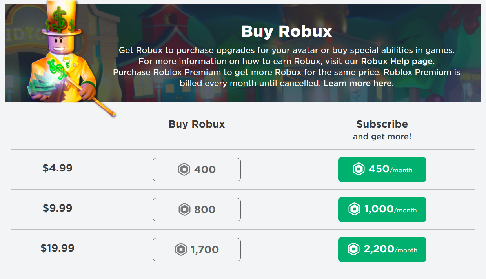The width and height of the screenshot is (486, 279).
Task: Subscribe to the 1,000/month plan
Action: (x=382, y=210)
